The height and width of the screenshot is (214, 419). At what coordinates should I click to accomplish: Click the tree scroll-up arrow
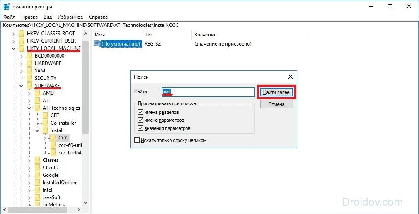(85, 34)
